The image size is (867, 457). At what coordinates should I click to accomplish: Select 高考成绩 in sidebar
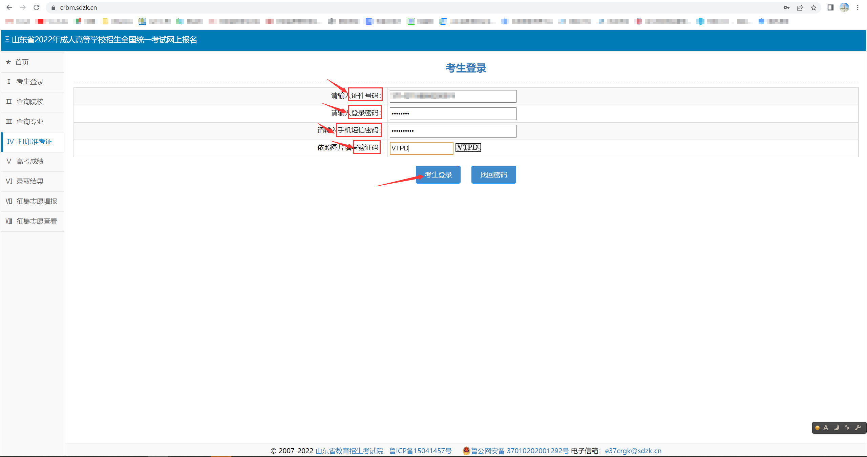30,161
